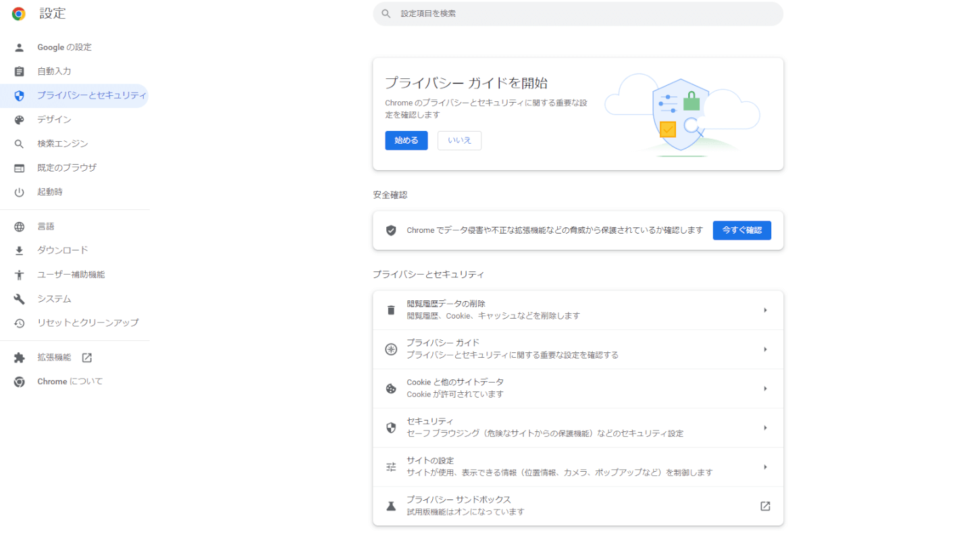Click the search magnifier icon in the settings search bar

coord(386,13)
